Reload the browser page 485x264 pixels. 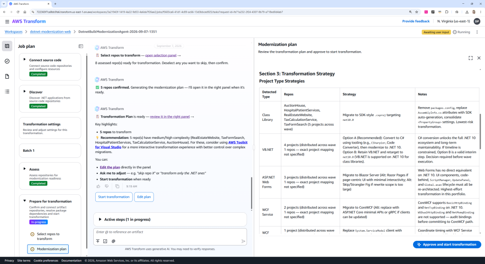18,12
